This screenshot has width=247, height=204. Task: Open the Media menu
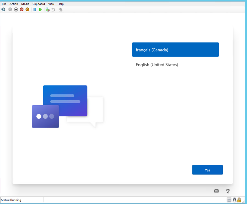pyautogui.click(x=25, y=4)
